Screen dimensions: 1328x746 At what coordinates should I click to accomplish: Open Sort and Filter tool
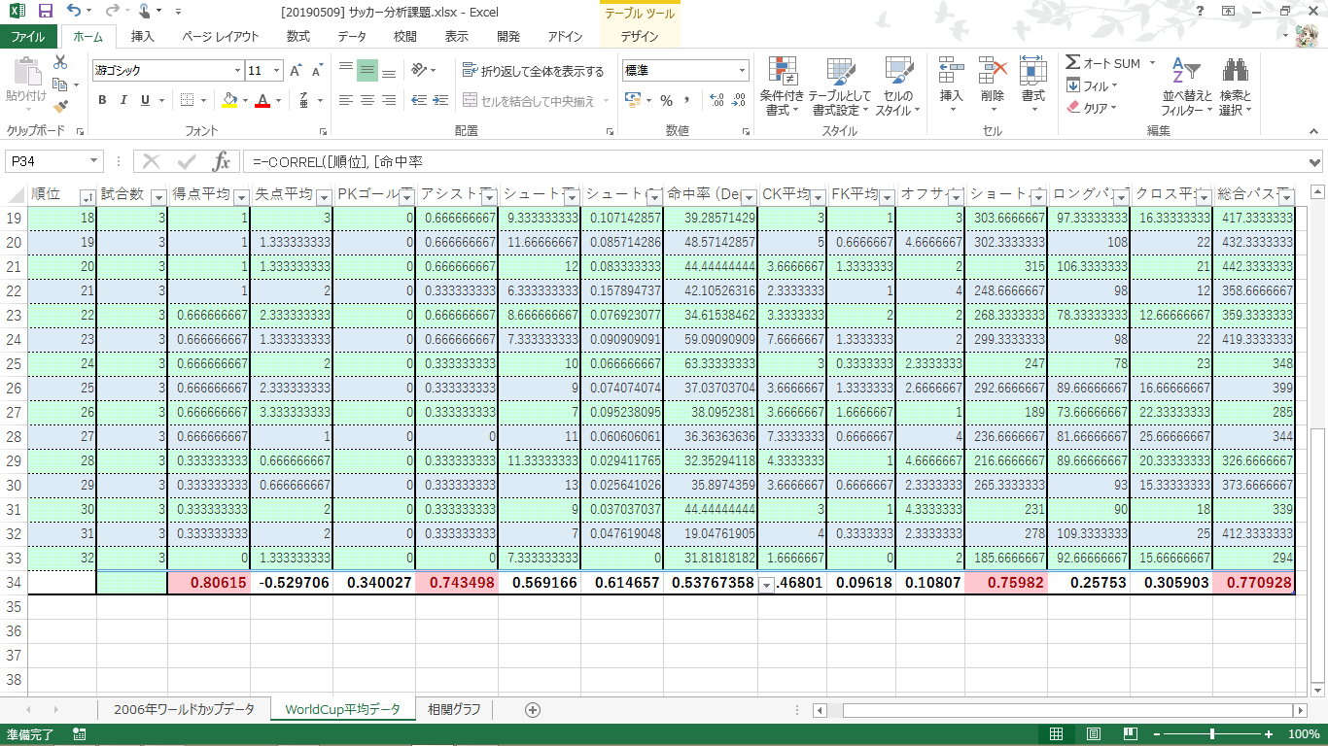point(1187,85)
